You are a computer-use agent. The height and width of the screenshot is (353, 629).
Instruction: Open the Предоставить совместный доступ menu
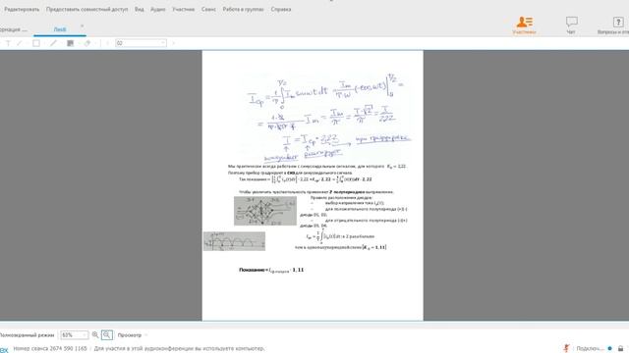coord(87,9)
